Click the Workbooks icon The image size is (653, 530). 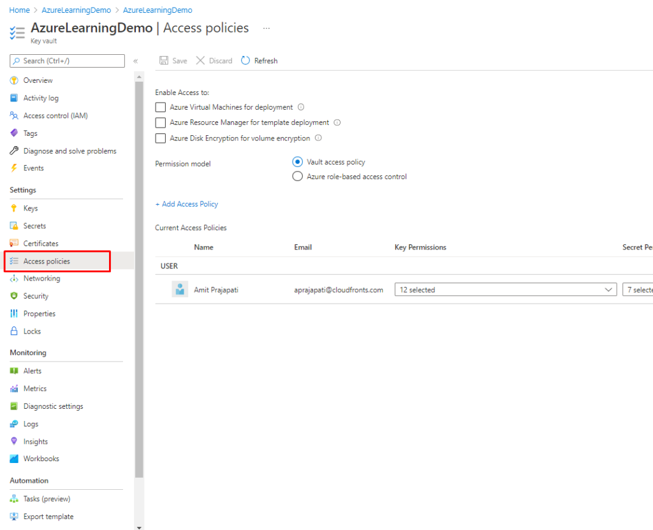(x=14, y=459)
